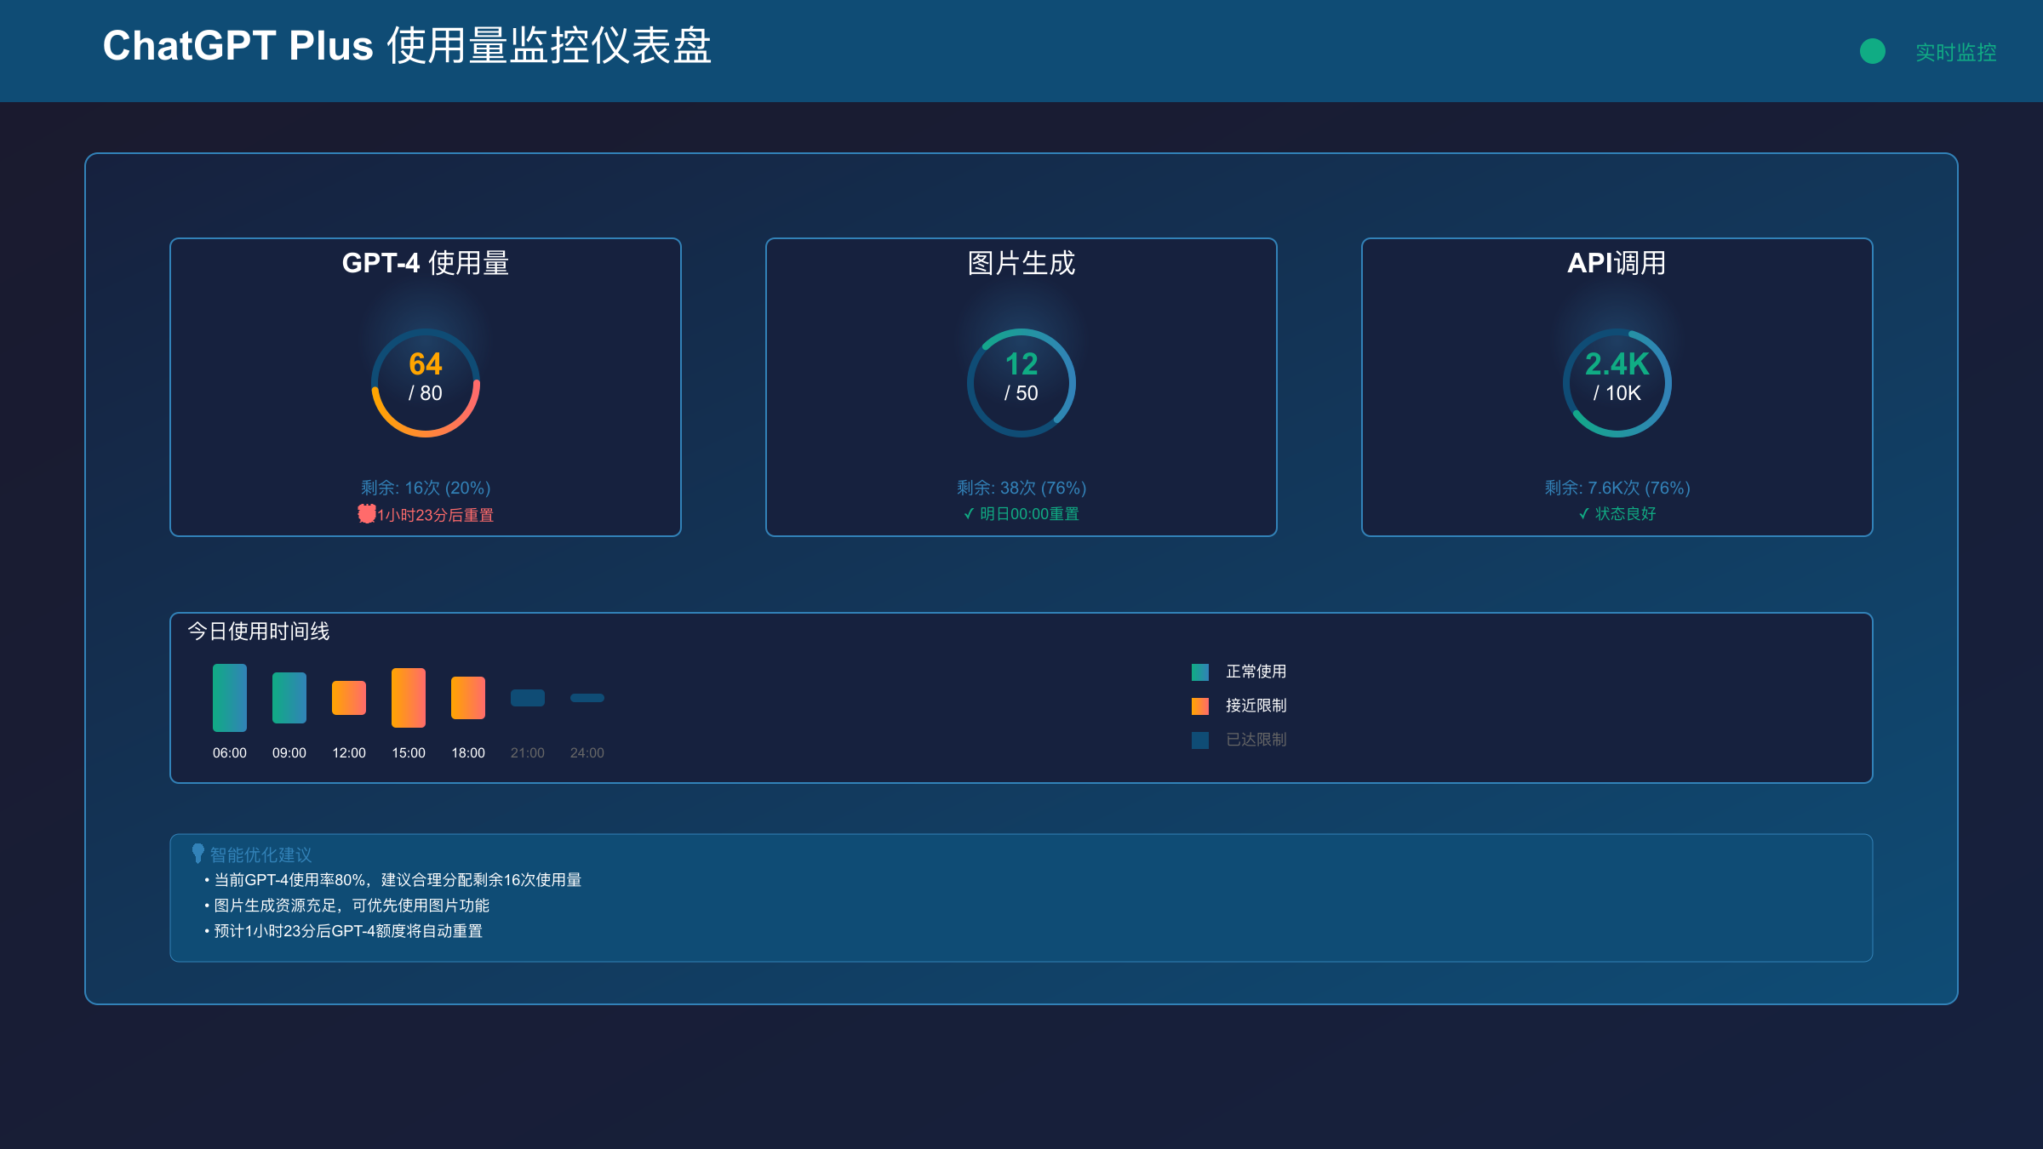The width and height of the screenshot is (2043, 1149).
Task: Select the orange 12:00 timeline bar
Action: (349, 698)
